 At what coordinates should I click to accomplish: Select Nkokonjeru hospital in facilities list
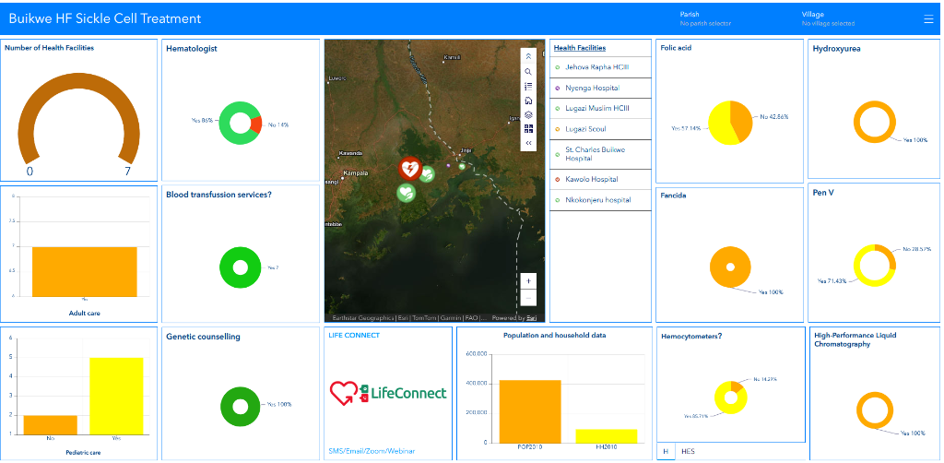(x=601, y=200)
